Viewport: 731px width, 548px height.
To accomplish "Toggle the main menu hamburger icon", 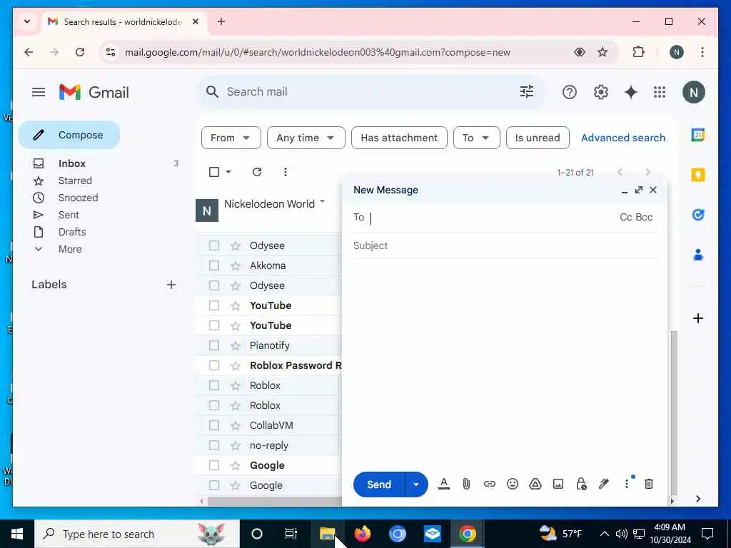I will tap(39, 92).
